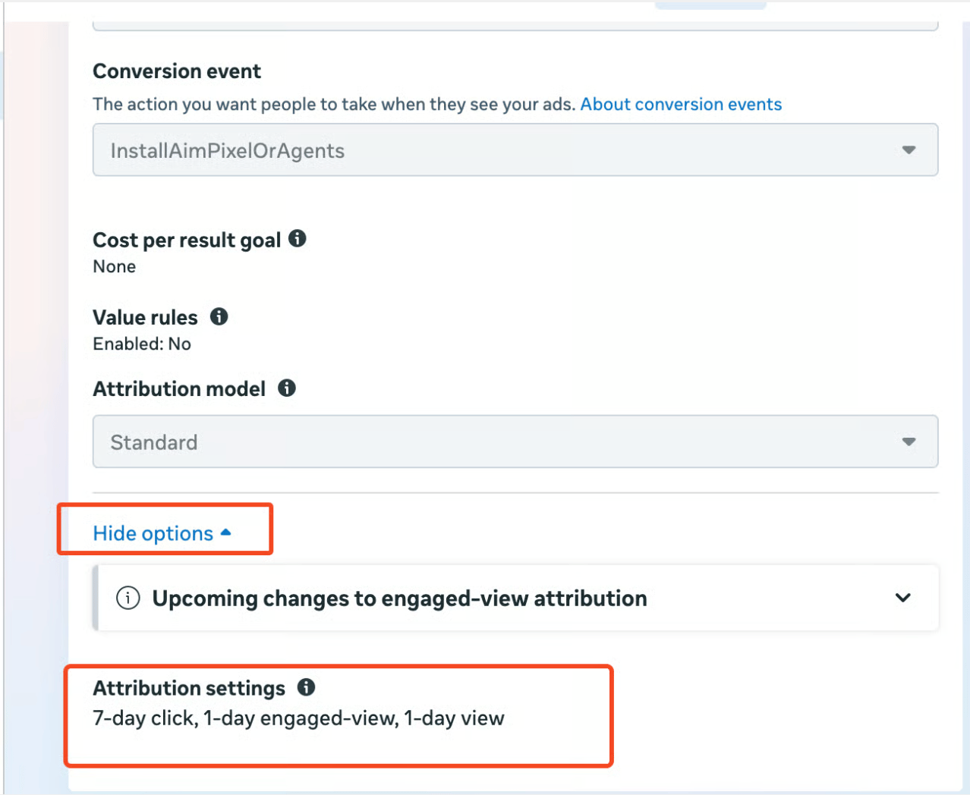Click the Upcoming changes to engaged-view attribution heading
This screenshot has width=970, height=795.
(x=399, y=599)
